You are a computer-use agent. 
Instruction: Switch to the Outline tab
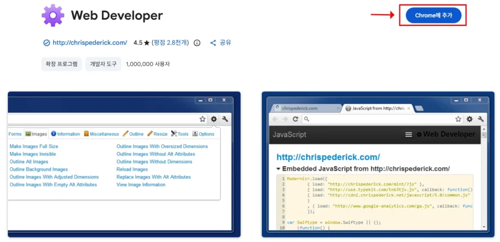pyautogui.click(x=133, y=134)
